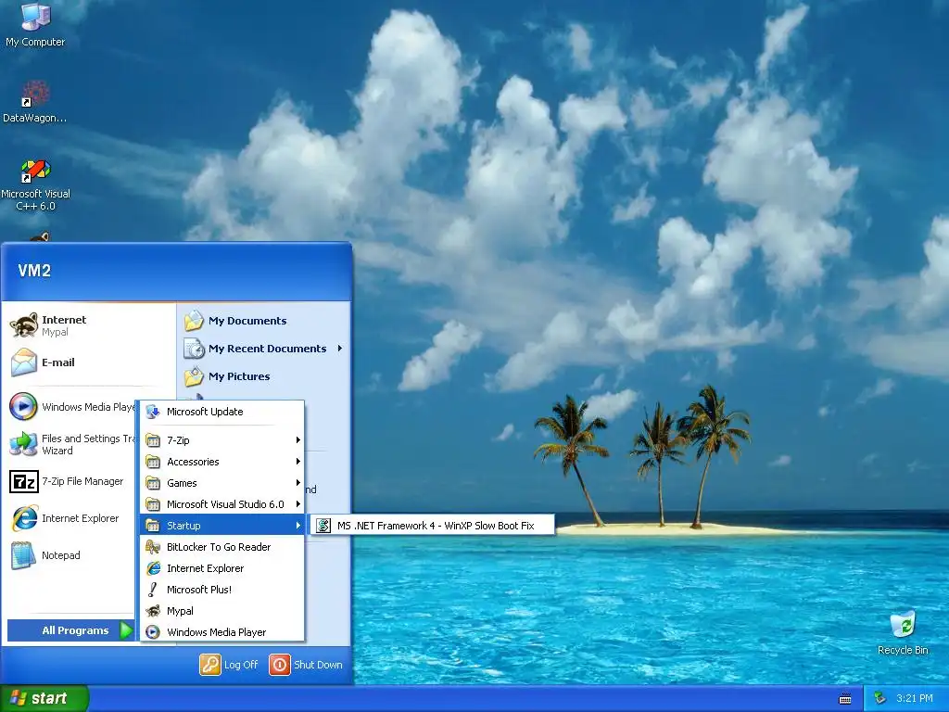This screenshot has height=712, width=949.
Task: Expand My Recent Documents submenu arrow
Action: click(340, 349)
